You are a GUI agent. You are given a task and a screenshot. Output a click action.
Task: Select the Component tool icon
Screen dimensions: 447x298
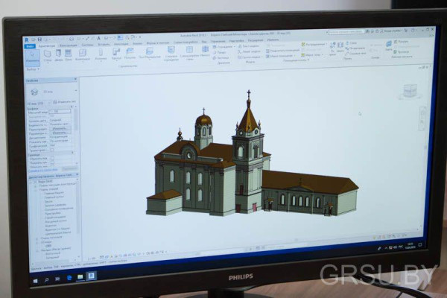pyautogui.click(x=82, y=54)
